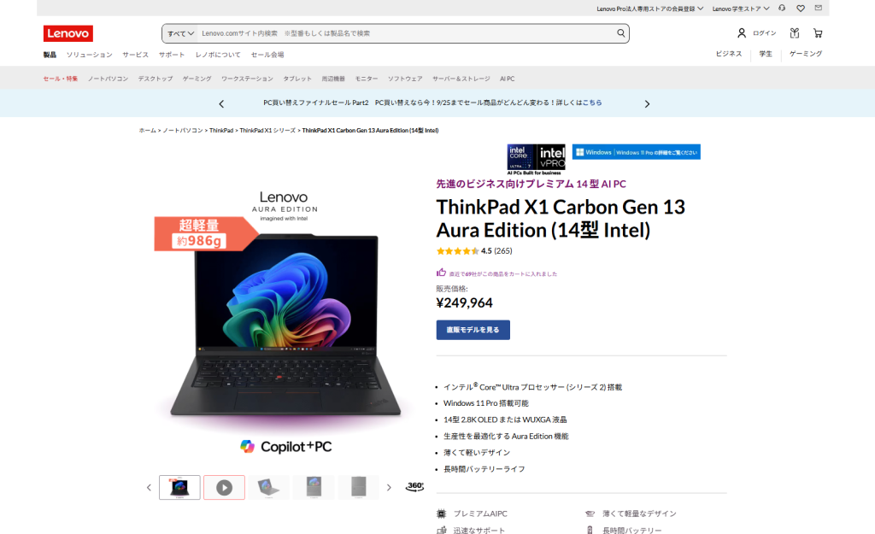Open the 360 degree product view

click(415, 486)
